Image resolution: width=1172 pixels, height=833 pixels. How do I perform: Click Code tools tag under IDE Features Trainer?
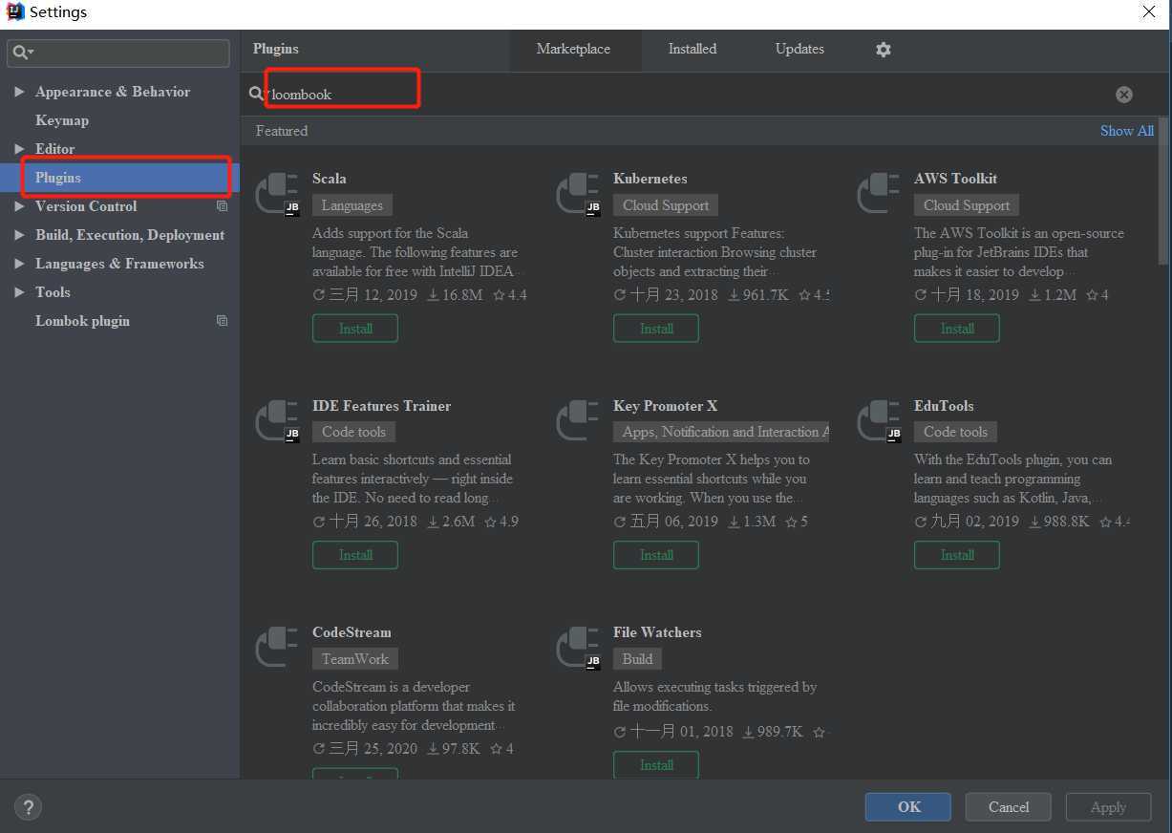point(353,432)
